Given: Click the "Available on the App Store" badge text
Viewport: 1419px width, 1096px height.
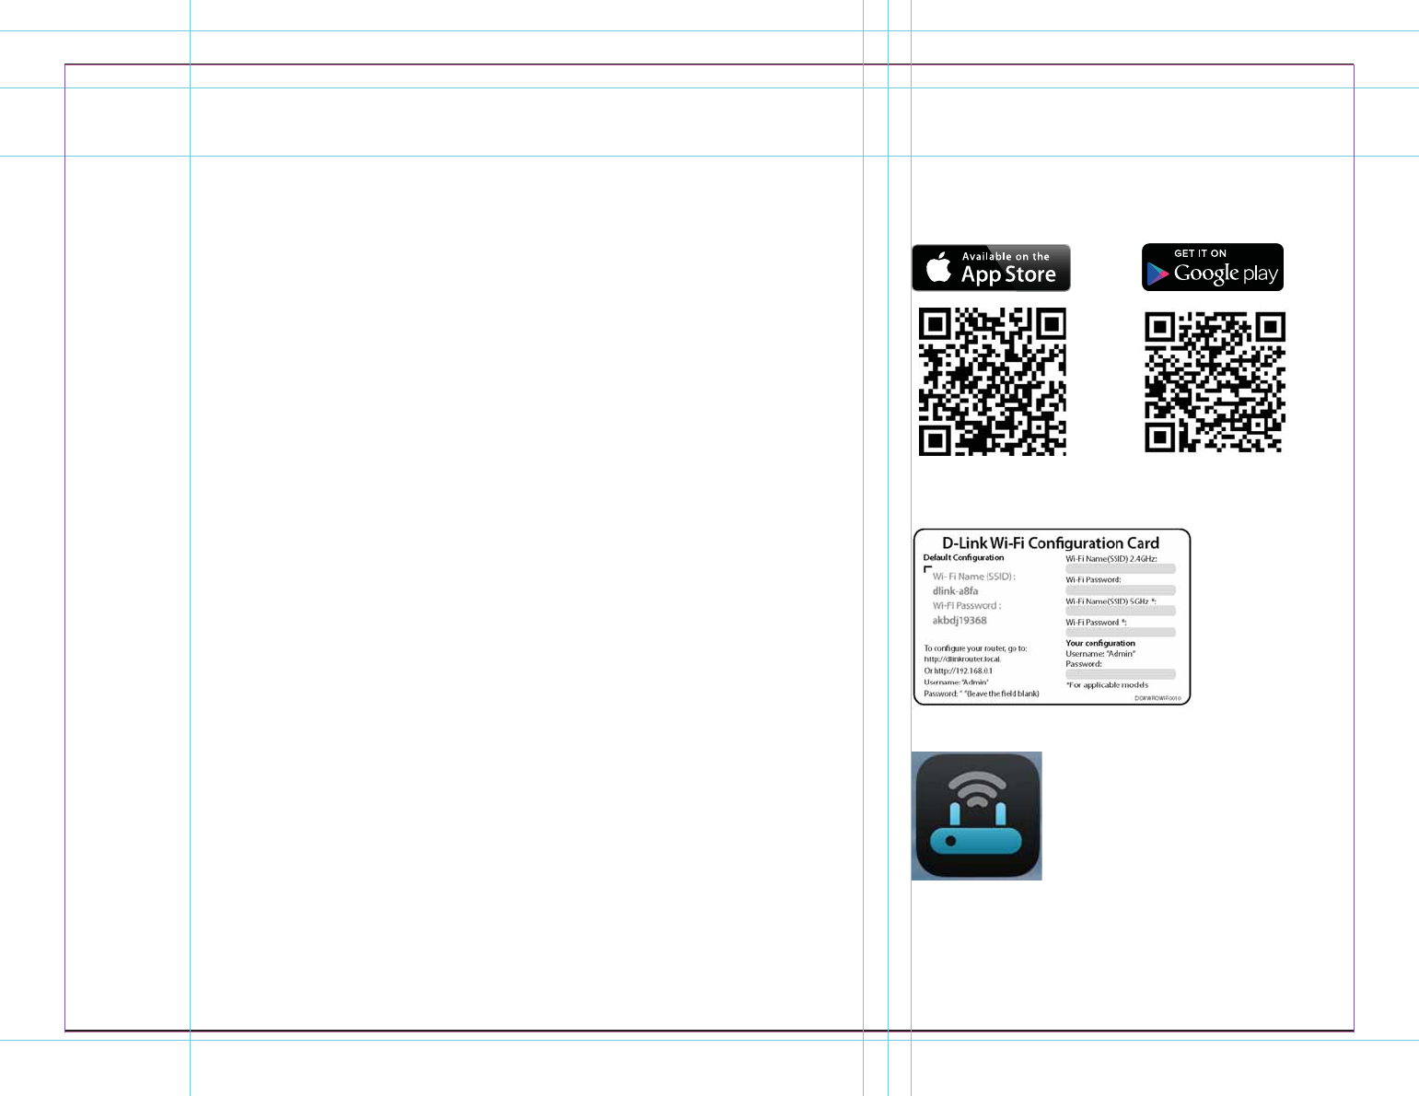Looking at the screenshot, I should (x=1007, y=268).
